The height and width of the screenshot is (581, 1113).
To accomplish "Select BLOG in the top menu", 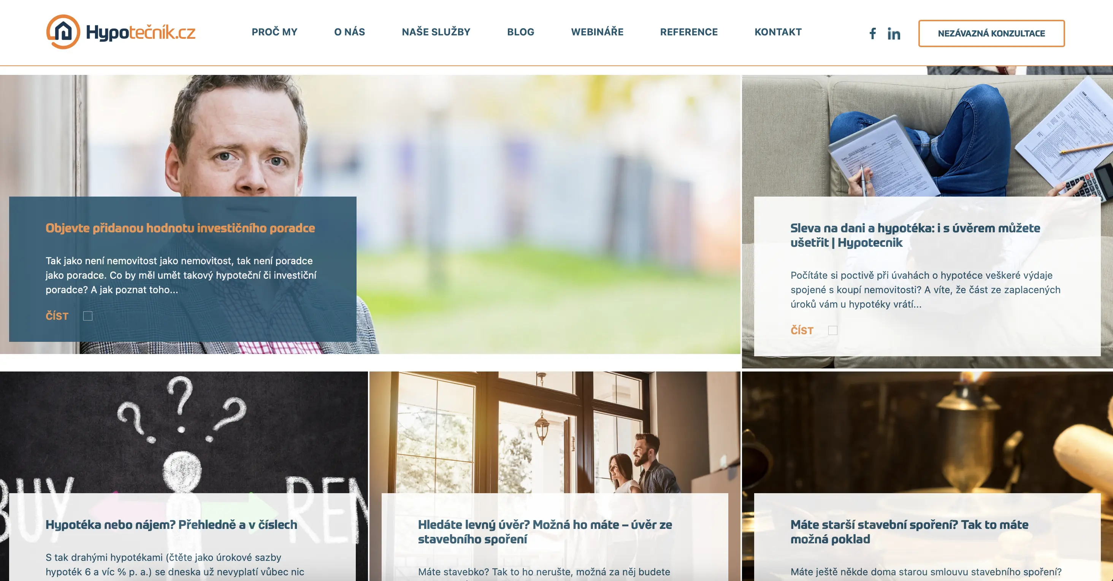I will (521, 32).
